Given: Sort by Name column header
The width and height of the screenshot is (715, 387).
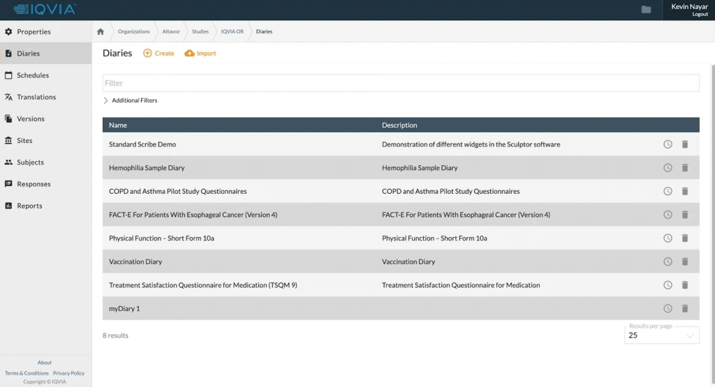Looking at the screenshot, I should tap(117, 125).
